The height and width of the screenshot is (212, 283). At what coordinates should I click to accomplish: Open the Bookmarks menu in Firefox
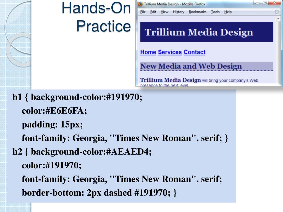point(198,12)
